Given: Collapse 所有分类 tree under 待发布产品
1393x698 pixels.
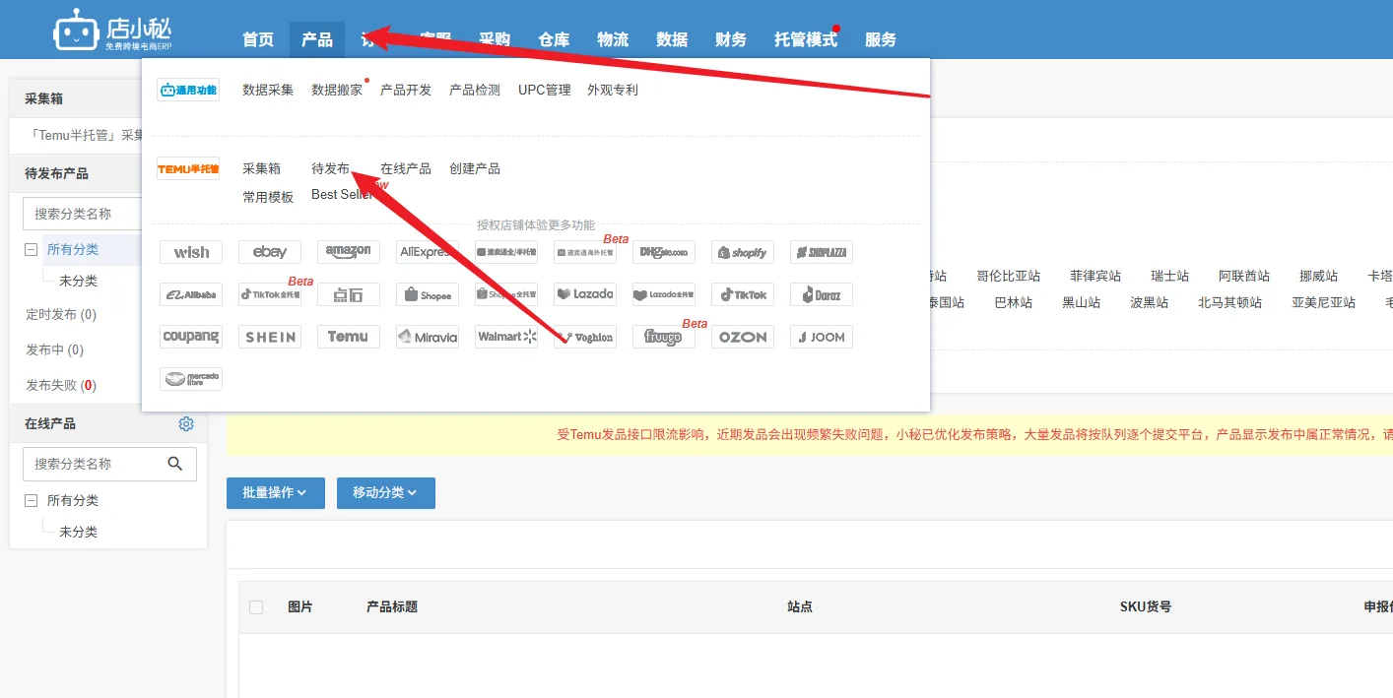Looking at the screenshot, I should pos(32,250).
